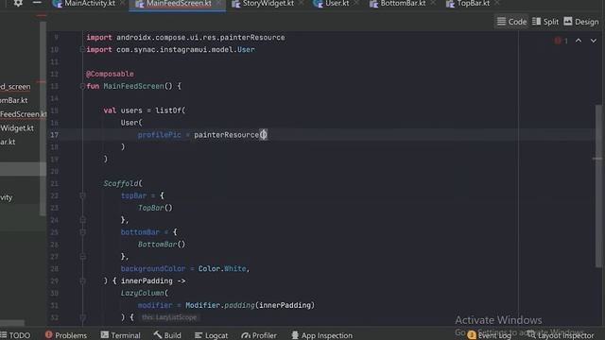This screenshot has height=340, width=605.
Task: Switch editor to Design view
Action: 581,22
